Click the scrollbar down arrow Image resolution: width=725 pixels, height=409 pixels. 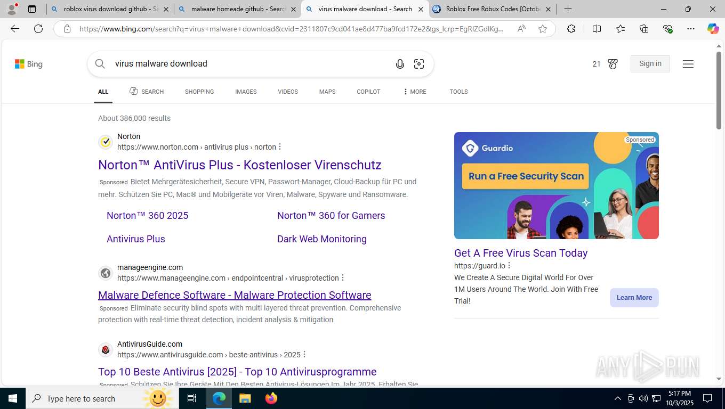[719, 379]
